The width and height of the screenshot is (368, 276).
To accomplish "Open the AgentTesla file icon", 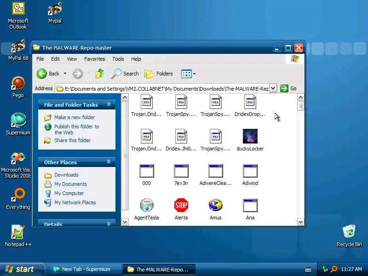I will 147,205.
